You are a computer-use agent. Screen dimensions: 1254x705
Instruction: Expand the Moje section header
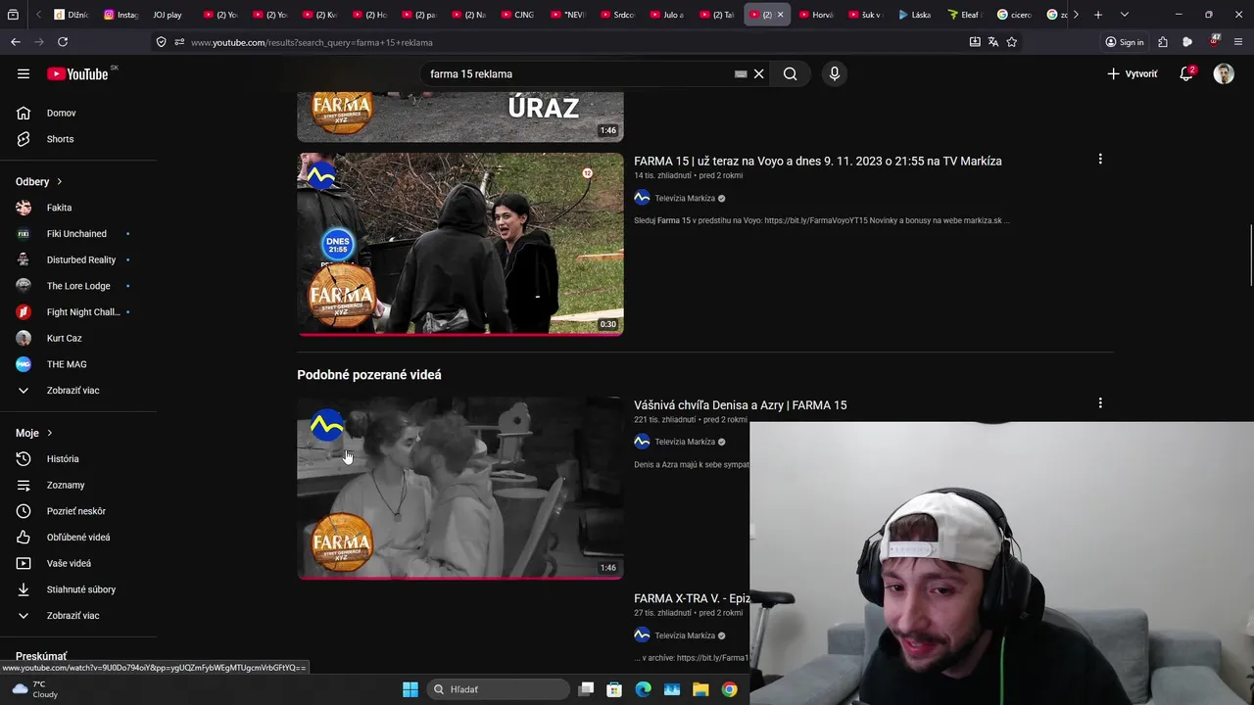(x=33, y=433)
